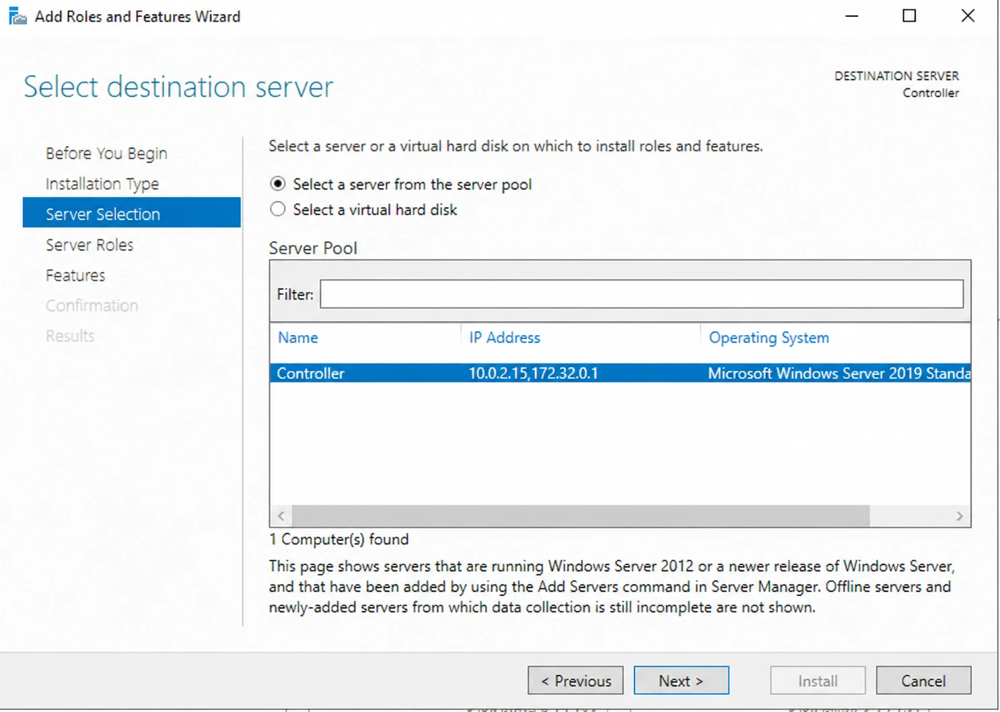Click the 'Select destination server' page title
The width and height of the screenshot is (1000, 712).
tap(178, 87)
